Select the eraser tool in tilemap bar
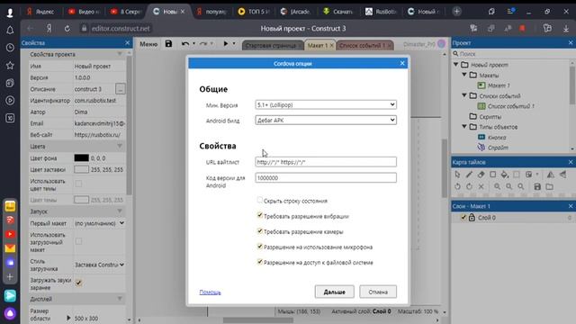The height and width of the screenshot is (324, 576). click(x=481, y=175)
